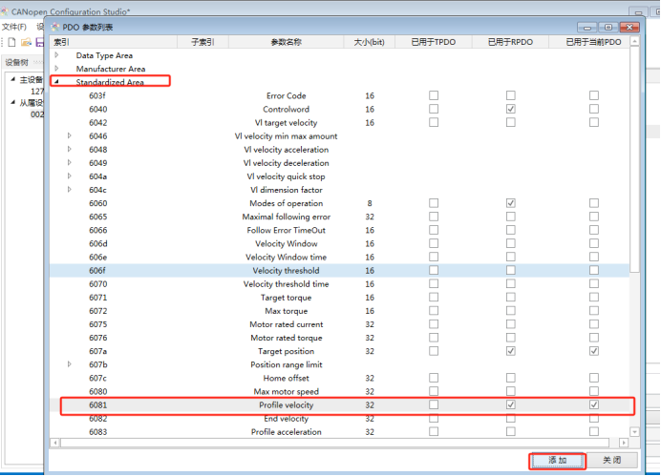This screenshot has width=661, height=476.
Task: Click the 参数名称 column header
Action: 287,42
